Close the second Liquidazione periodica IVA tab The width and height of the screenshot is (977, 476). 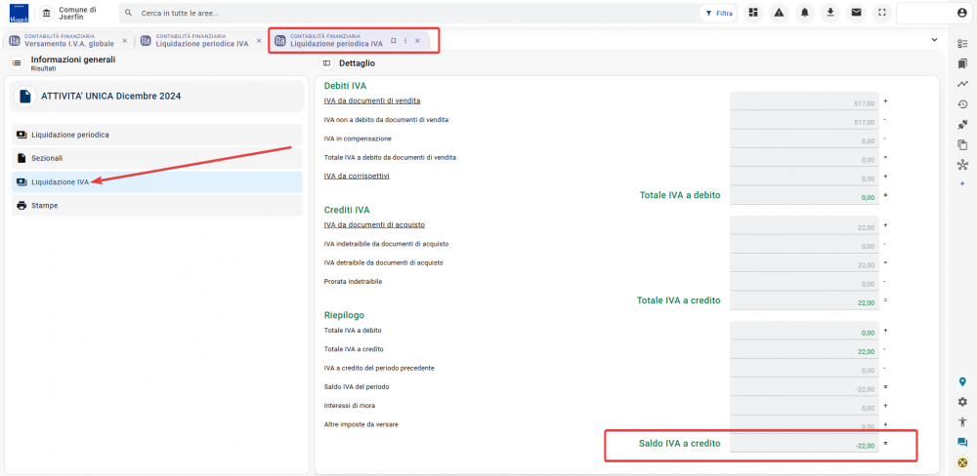click(259, 40)
